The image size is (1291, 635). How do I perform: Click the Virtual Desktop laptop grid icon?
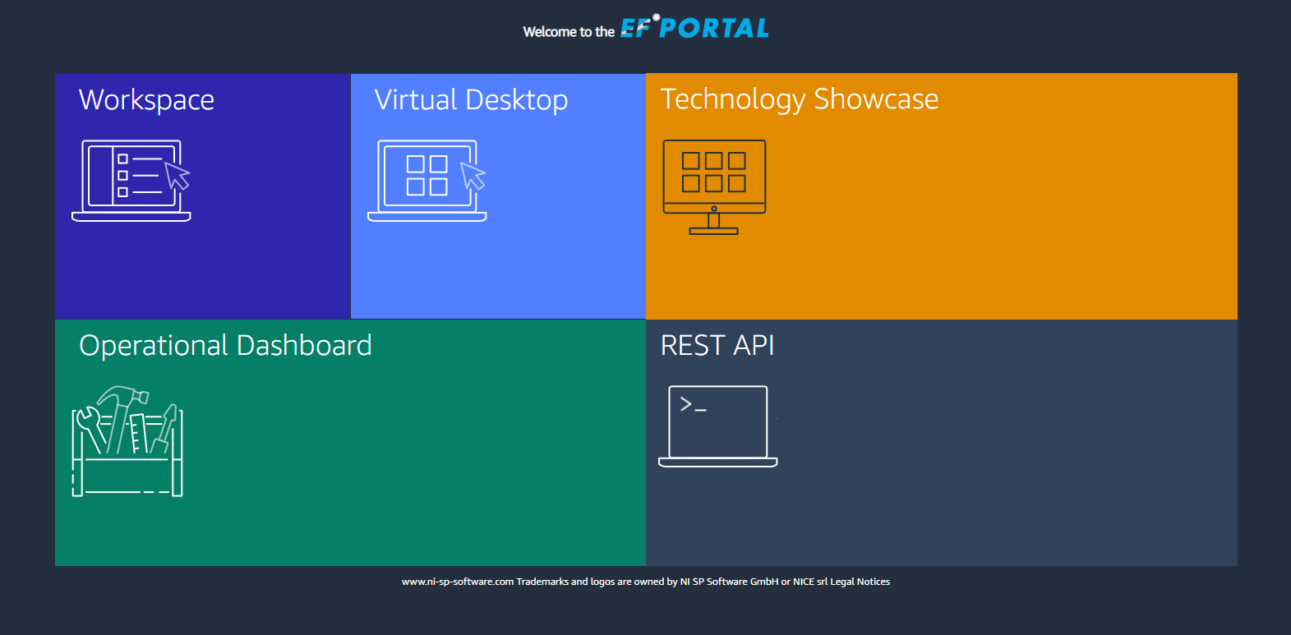(x=426, y=180)
